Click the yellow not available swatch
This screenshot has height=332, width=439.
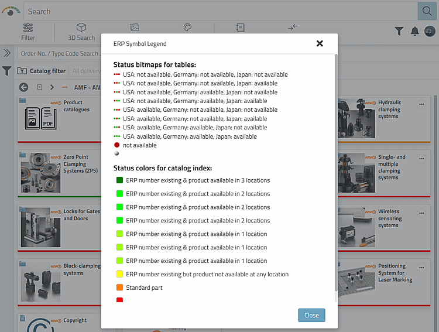tap(119, 274)
